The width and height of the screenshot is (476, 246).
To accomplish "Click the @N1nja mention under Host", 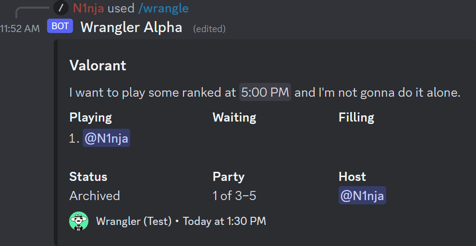I will tap(362, 195).
